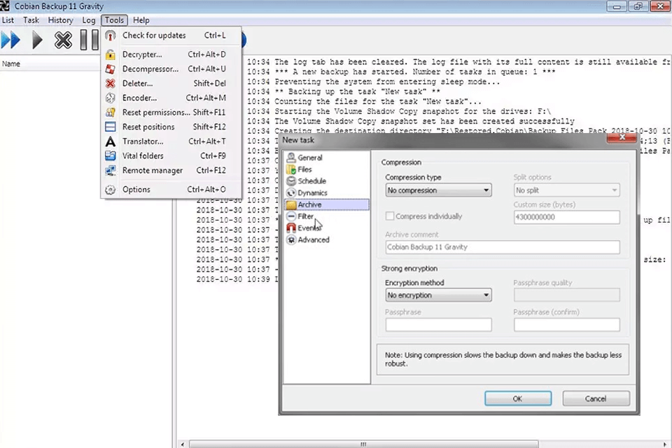Viewport: 672px width, 448px height.
Task: Click the Passphrase quality bar
Action: 566,295
